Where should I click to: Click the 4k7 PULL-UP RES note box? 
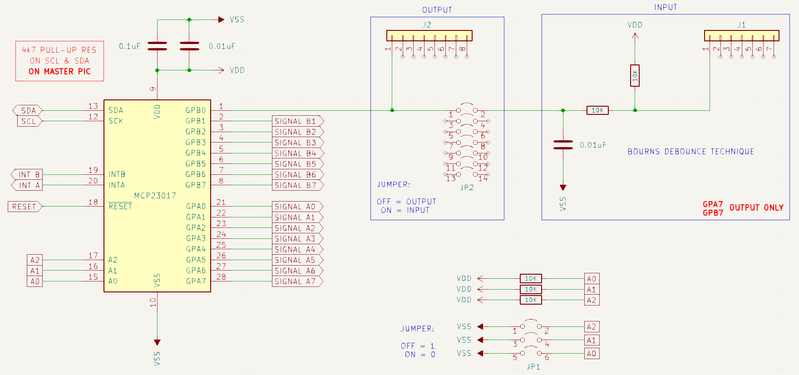click(x=59, y=61)
